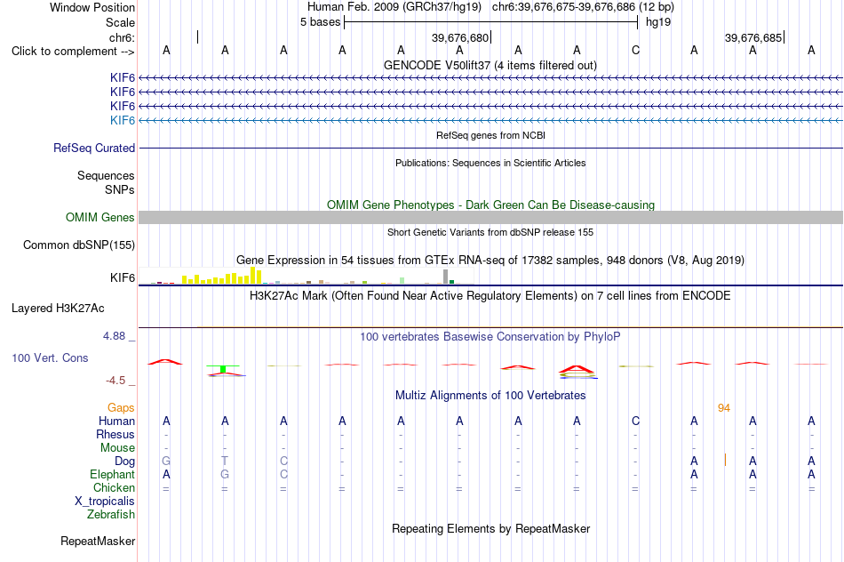
Task: Click the green bar in the PhyloP conservation graph
Action: tap(223, 369)
